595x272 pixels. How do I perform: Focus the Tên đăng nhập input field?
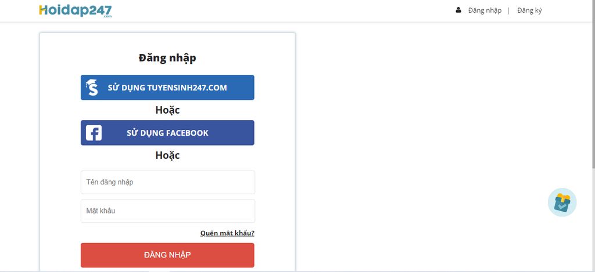coord(167,182)
